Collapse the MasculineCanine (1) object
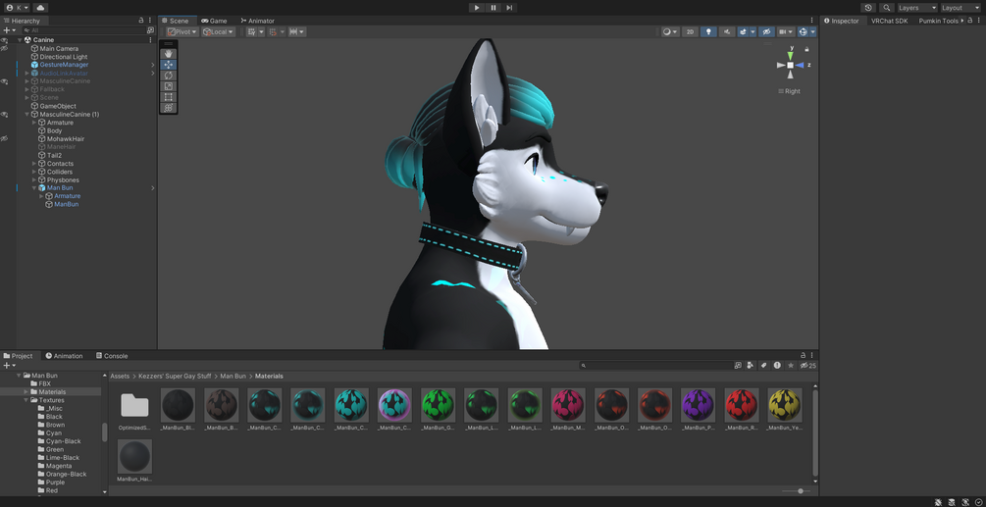 pyautogui.click(x=27, y=115)
